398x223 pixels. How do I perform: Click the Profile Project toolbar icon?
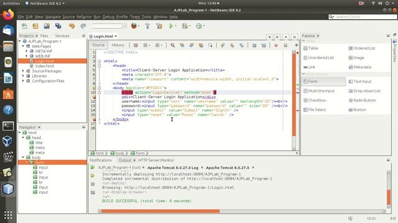199,26
